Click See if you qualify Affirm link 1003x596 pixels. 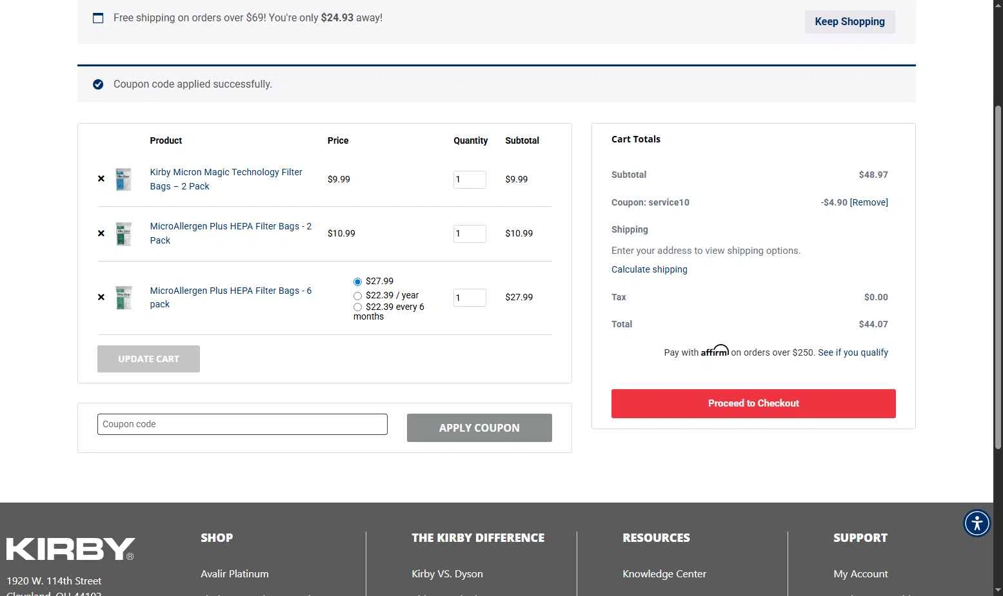point(853,352)
